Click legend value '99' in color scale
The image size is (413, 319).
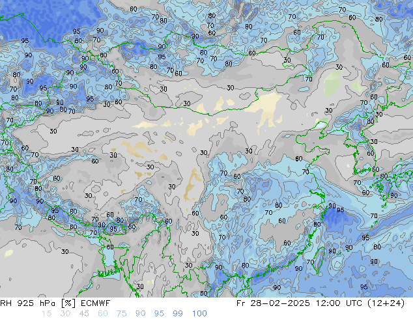(x=178, y=314)
